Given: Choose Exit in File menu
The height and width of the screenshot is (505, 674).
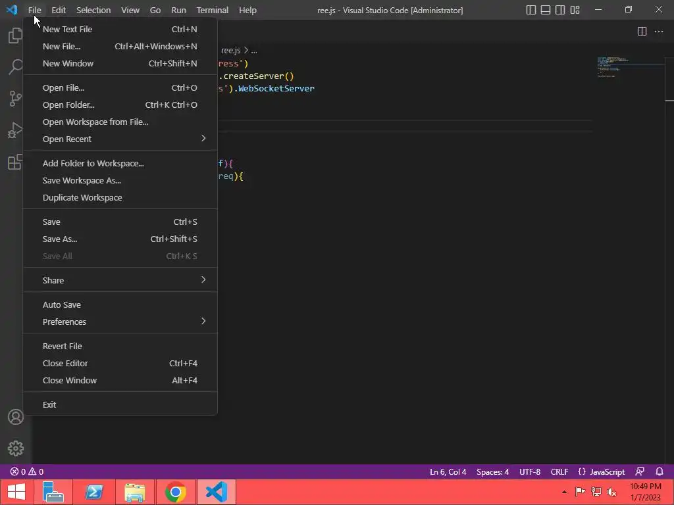Looking at the screenshot, I should click(120, 404).
